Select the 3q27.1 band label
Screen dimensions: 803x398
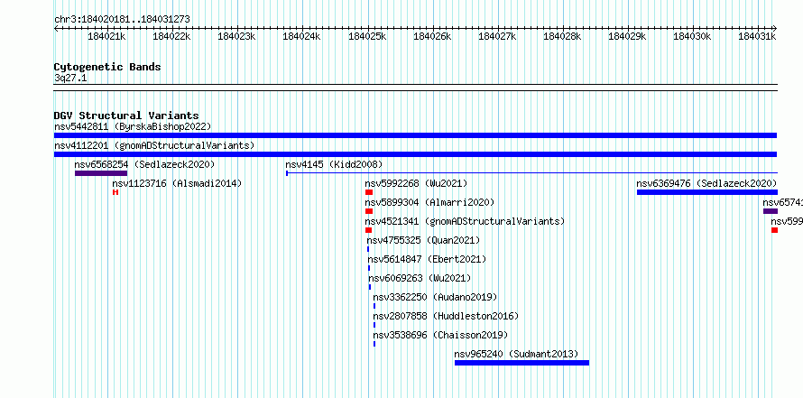[70, 78]
